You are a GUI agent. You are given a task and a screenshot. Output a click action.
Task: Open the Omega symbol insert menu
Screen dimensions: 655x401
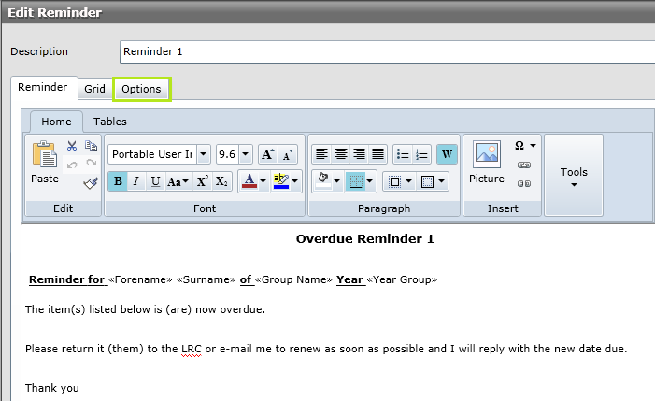pos(525,146)
